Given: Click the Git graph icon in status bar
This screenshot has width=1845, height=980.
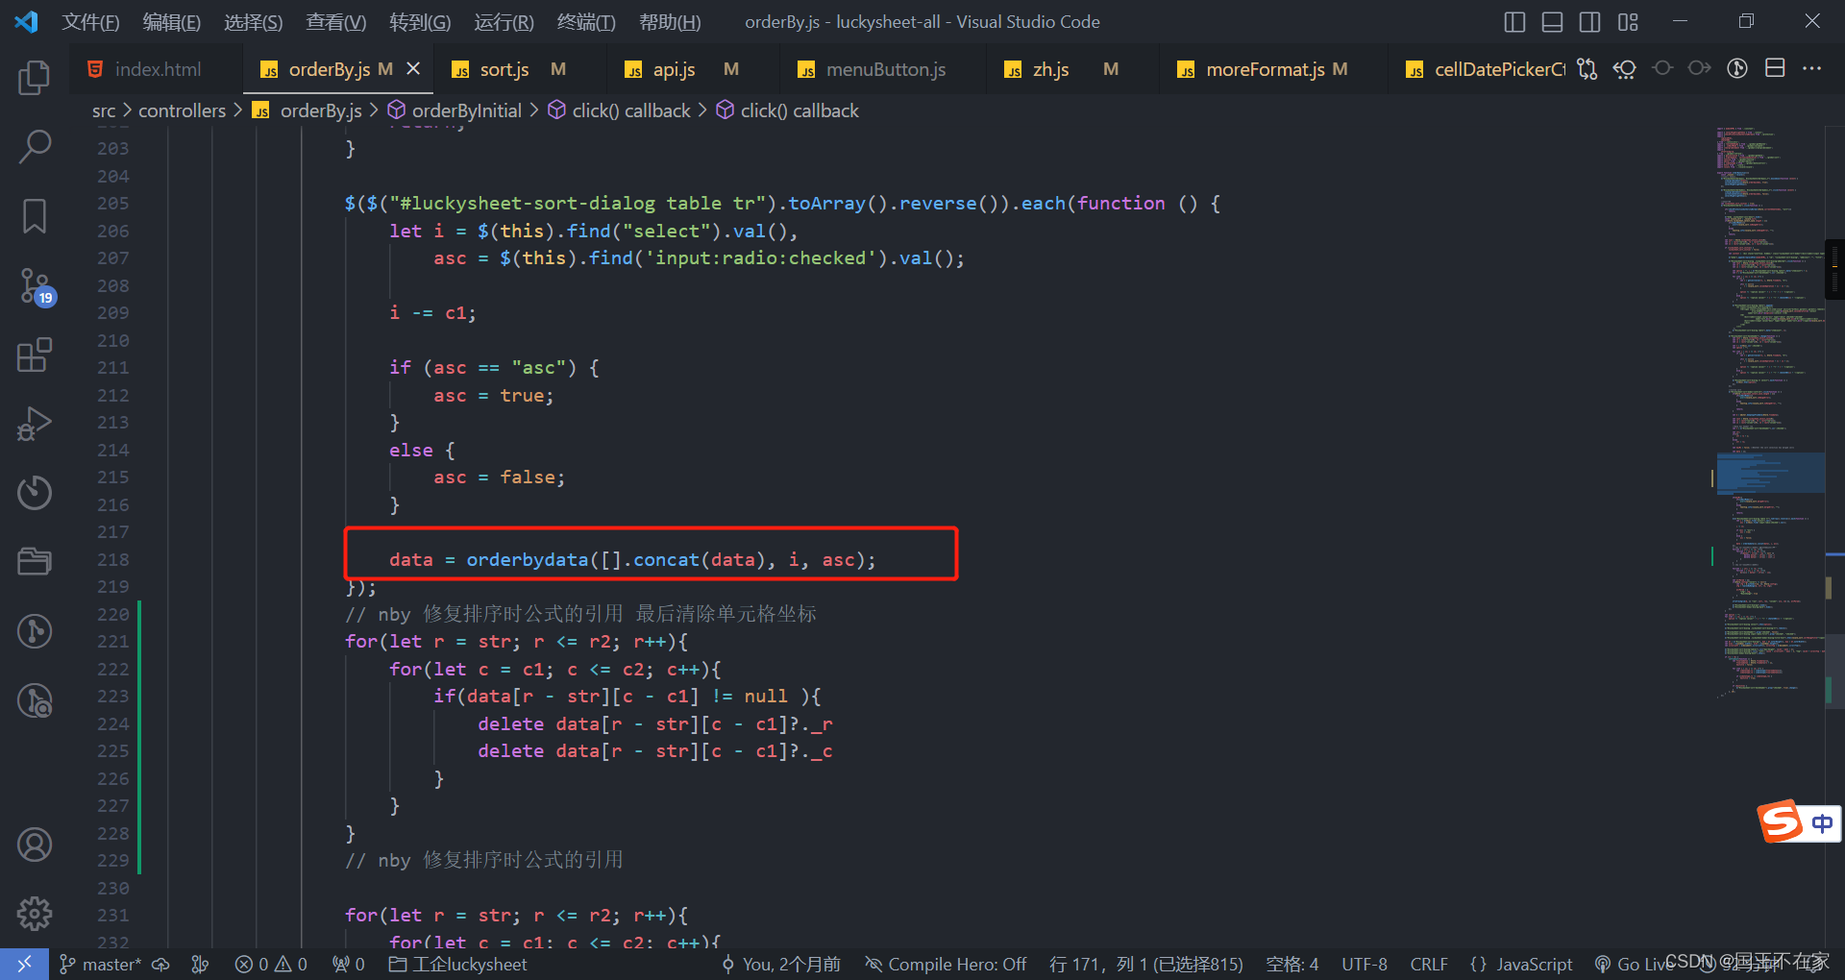Looking at the screenshot, I should (200, 964).
